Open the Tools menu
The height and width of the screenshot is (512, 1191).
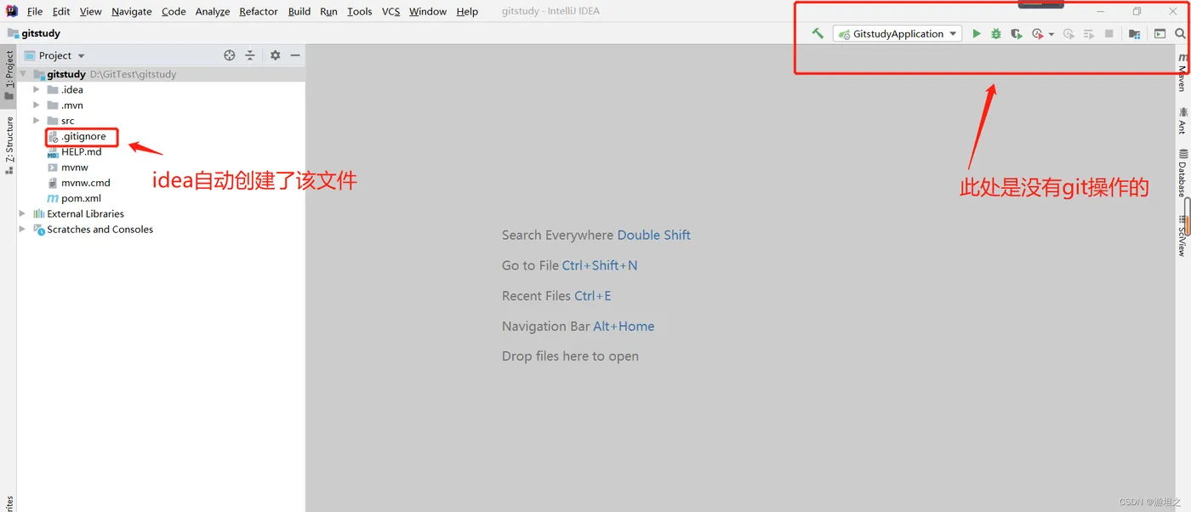pyautogui.click(x=360, y=11)
